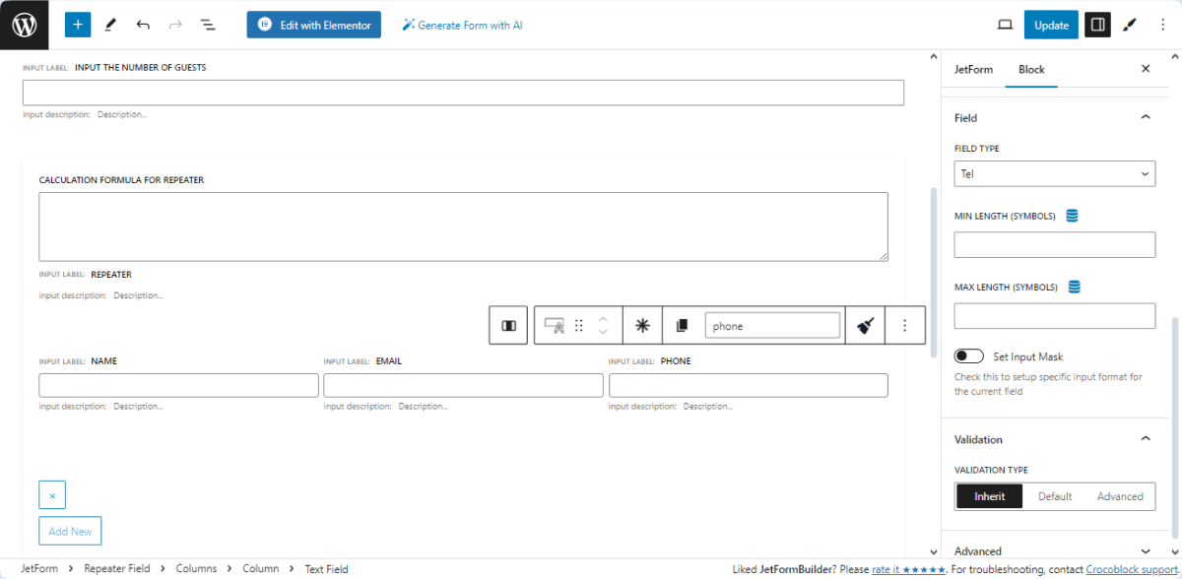Click the dynamic data icon beside Min Length
The image size is (1182, 579).
click(x=1072, y=215)
